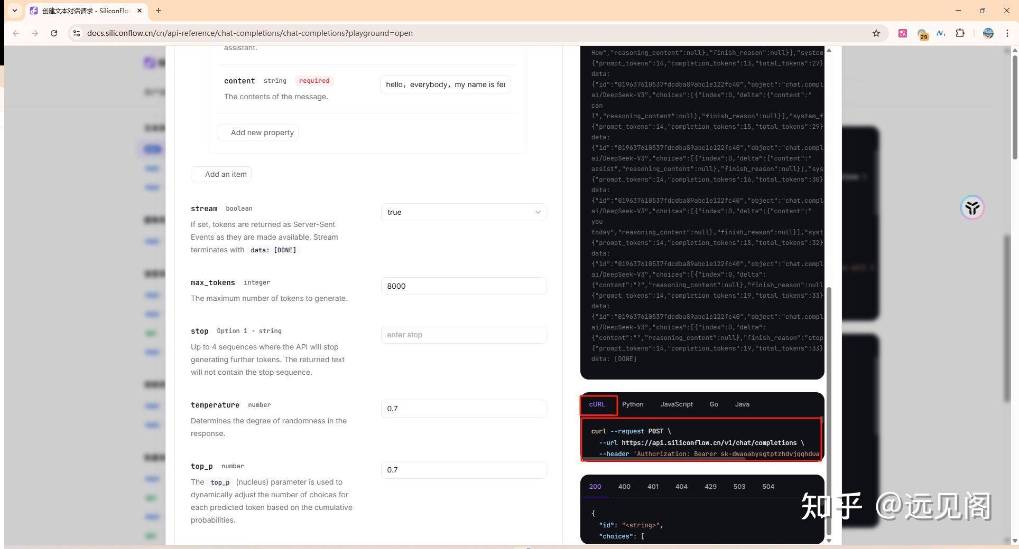The height and width of the screenshot is (549, 1019).
Task: Select the 401 response tab
Action: [653, 487]
